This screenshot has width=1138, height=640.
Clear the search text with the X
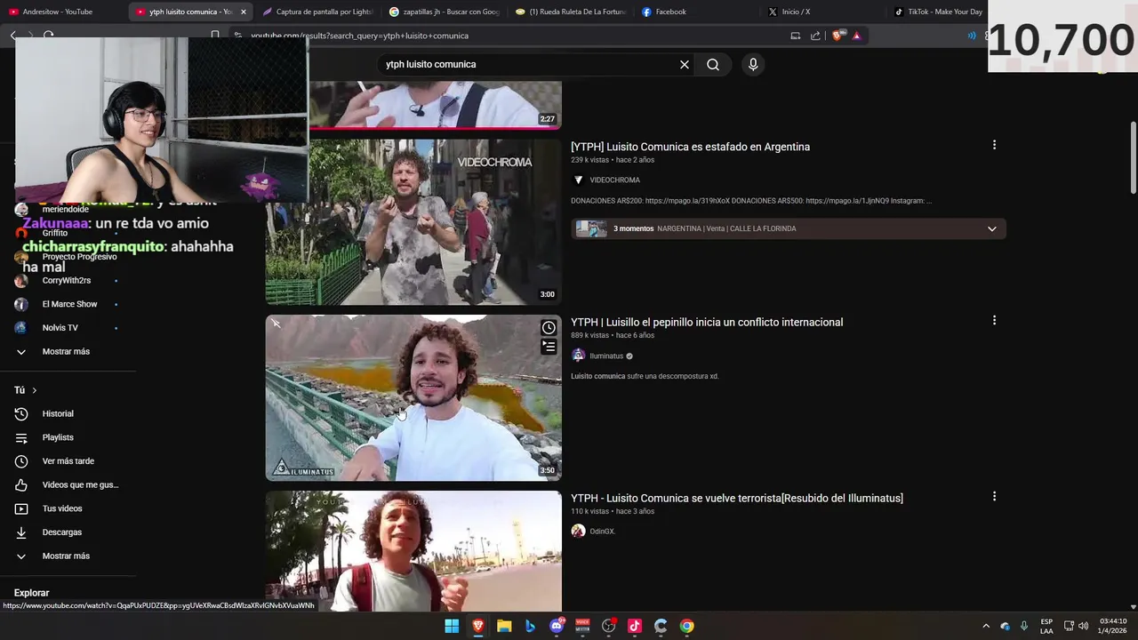(685, 64)
